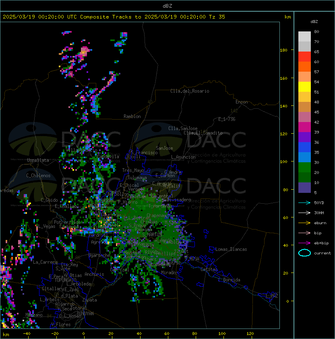Click the 'L_Asuncion' place label

point(183,157)
